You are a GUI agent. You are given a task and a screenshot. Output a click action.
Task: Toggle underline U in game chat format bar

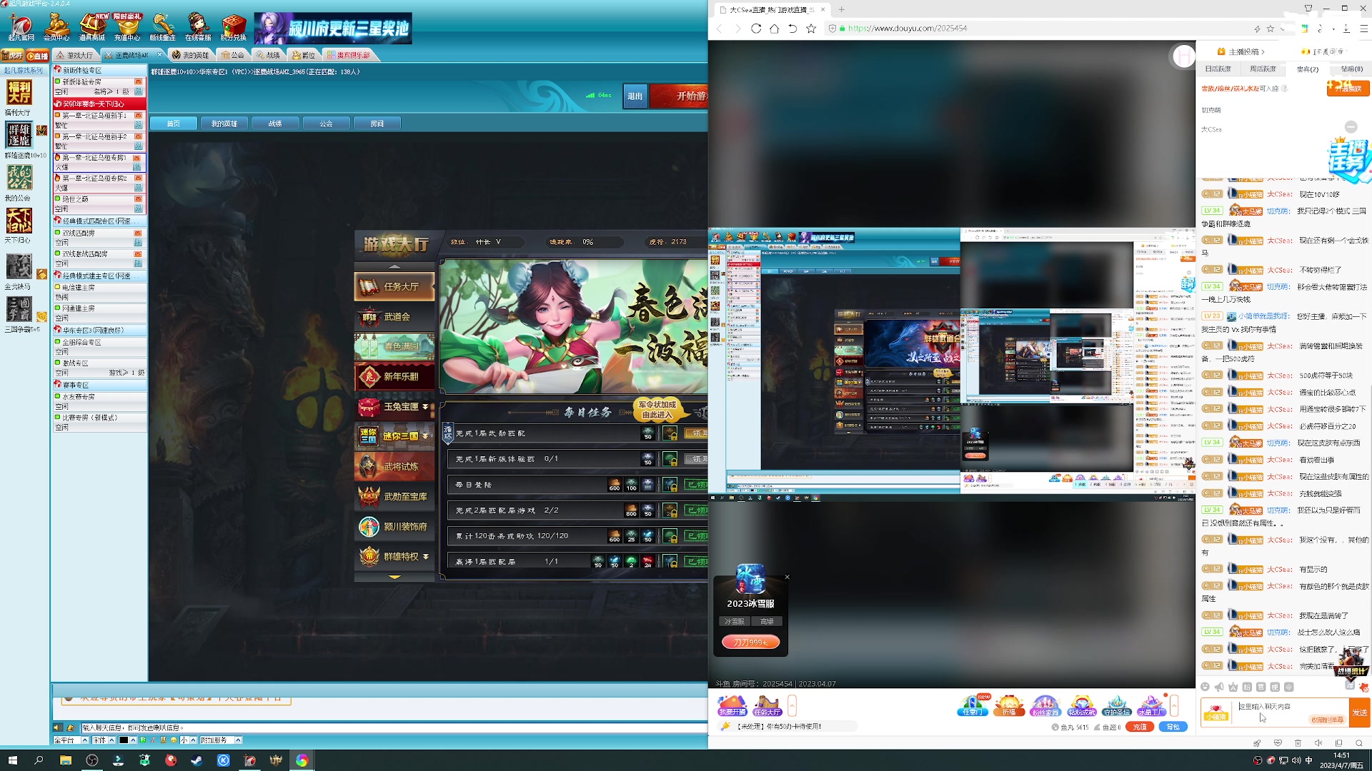pos(163,740)
